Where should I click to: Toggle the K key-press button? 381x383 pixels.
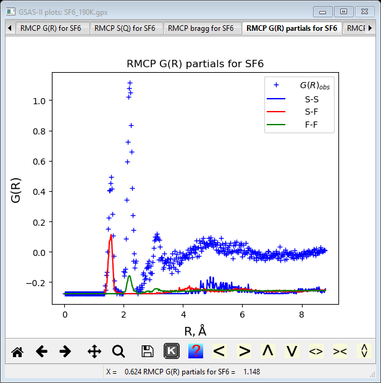(172, 351)
